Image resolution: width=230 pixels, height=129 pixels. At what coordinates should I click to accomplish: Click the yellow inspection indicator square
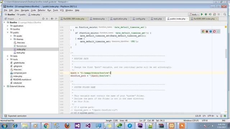pyautogui.click(x=226, y=27)
